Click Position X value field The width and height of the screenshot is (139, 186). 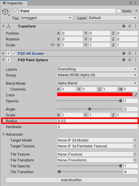(x=72, y=33)
